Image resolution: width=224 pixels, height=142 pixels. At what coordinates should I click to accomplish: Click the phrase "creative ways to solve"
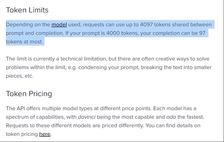coord(183,59)
